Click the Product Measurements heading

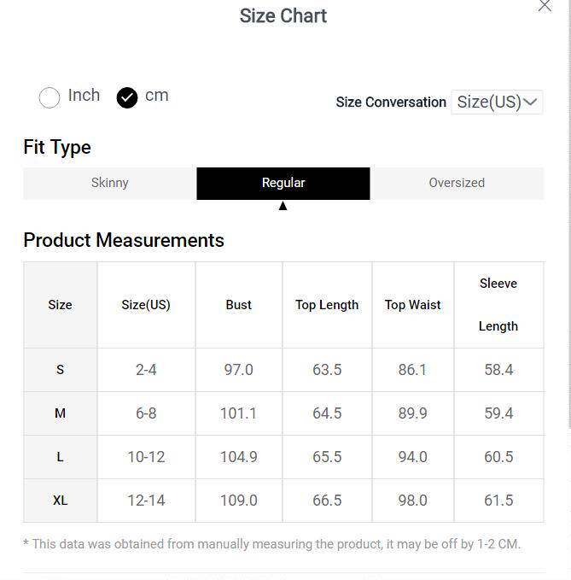(x=124, y=240)
